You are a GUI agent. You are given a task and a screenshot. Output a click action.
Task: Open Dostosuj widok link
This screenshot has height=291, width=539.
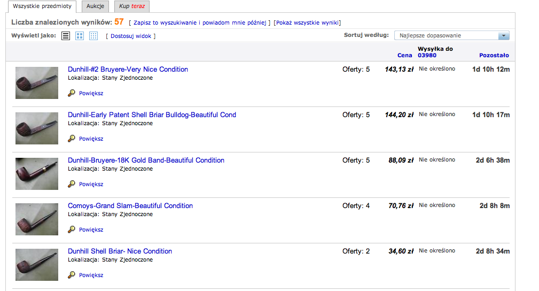[x=131, y=36]
